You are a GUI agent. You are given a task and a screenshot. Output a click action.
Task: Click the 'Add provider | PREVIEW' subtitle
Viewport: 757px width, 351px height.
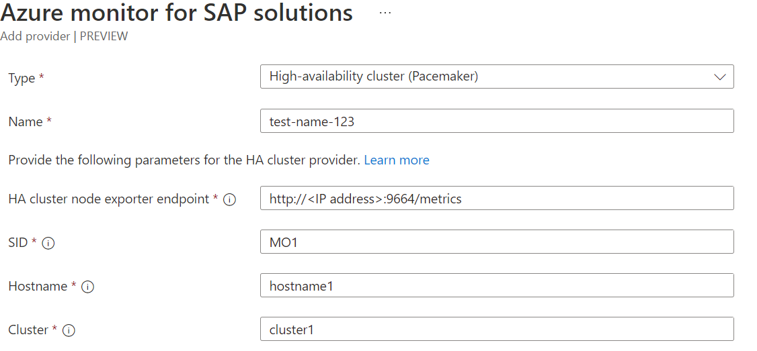(x=65, y=37)
